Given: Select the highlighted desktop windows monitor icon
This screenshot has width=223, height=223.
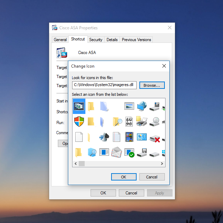Looking at the screenshot, I should coord(79,106).
